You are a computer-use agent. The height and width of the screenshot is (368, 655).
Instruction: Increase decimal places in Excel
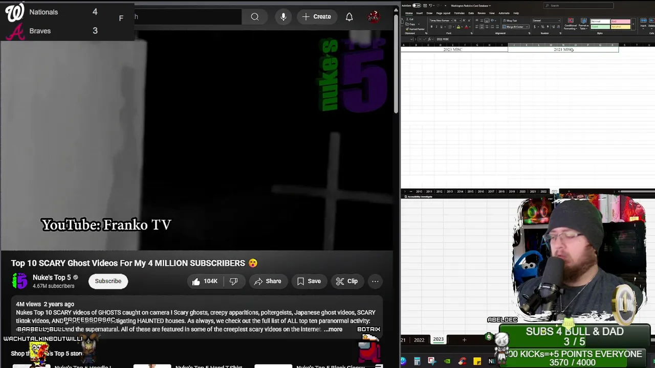[553, 27]
